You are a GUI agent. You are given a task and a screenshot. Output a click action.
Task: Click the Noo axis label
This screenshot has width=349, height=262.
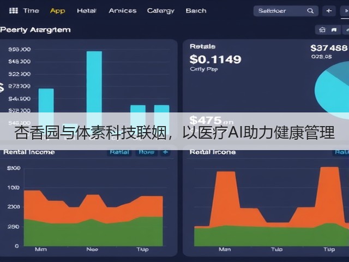tap(92, 249)
